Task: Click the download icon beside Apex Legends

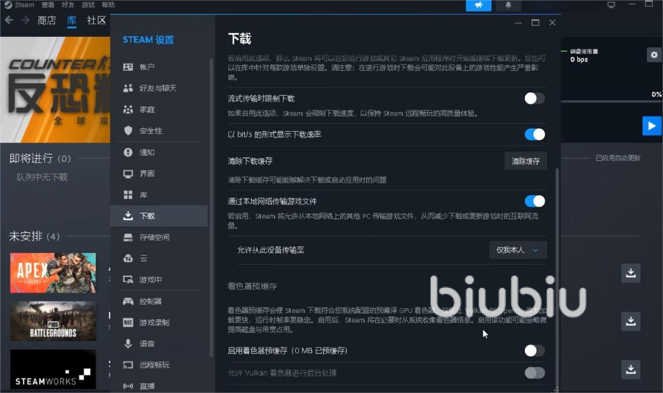Action: coord(631,273)
